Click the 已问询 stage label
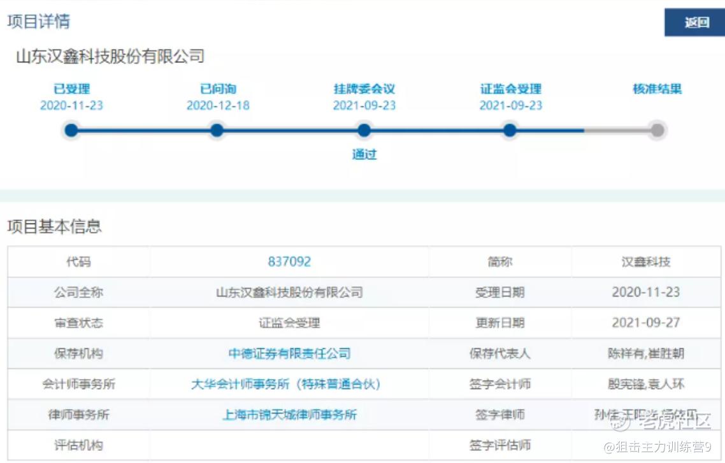725x463 pixels. (218, 89)
